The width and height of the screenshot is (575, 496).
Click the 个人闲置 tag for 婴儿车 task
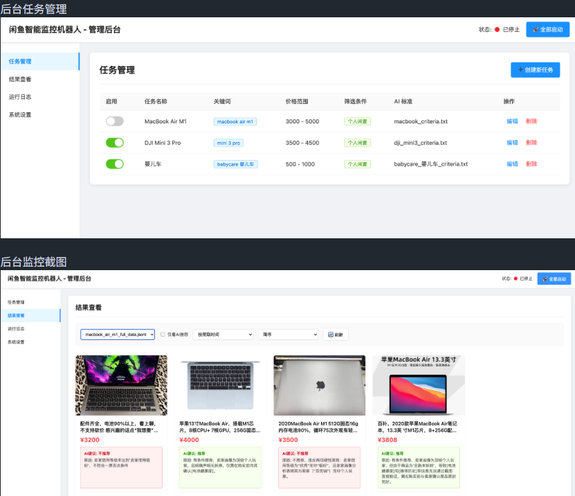click(x=357, y=164)
